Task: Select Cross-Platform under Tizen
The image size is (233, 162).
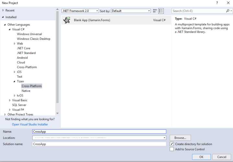Action: [31, 86]
